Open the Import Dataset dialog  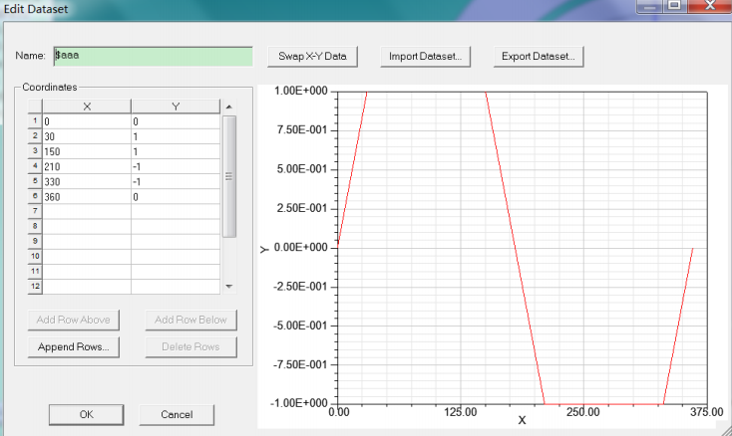[x=425, y=57]
